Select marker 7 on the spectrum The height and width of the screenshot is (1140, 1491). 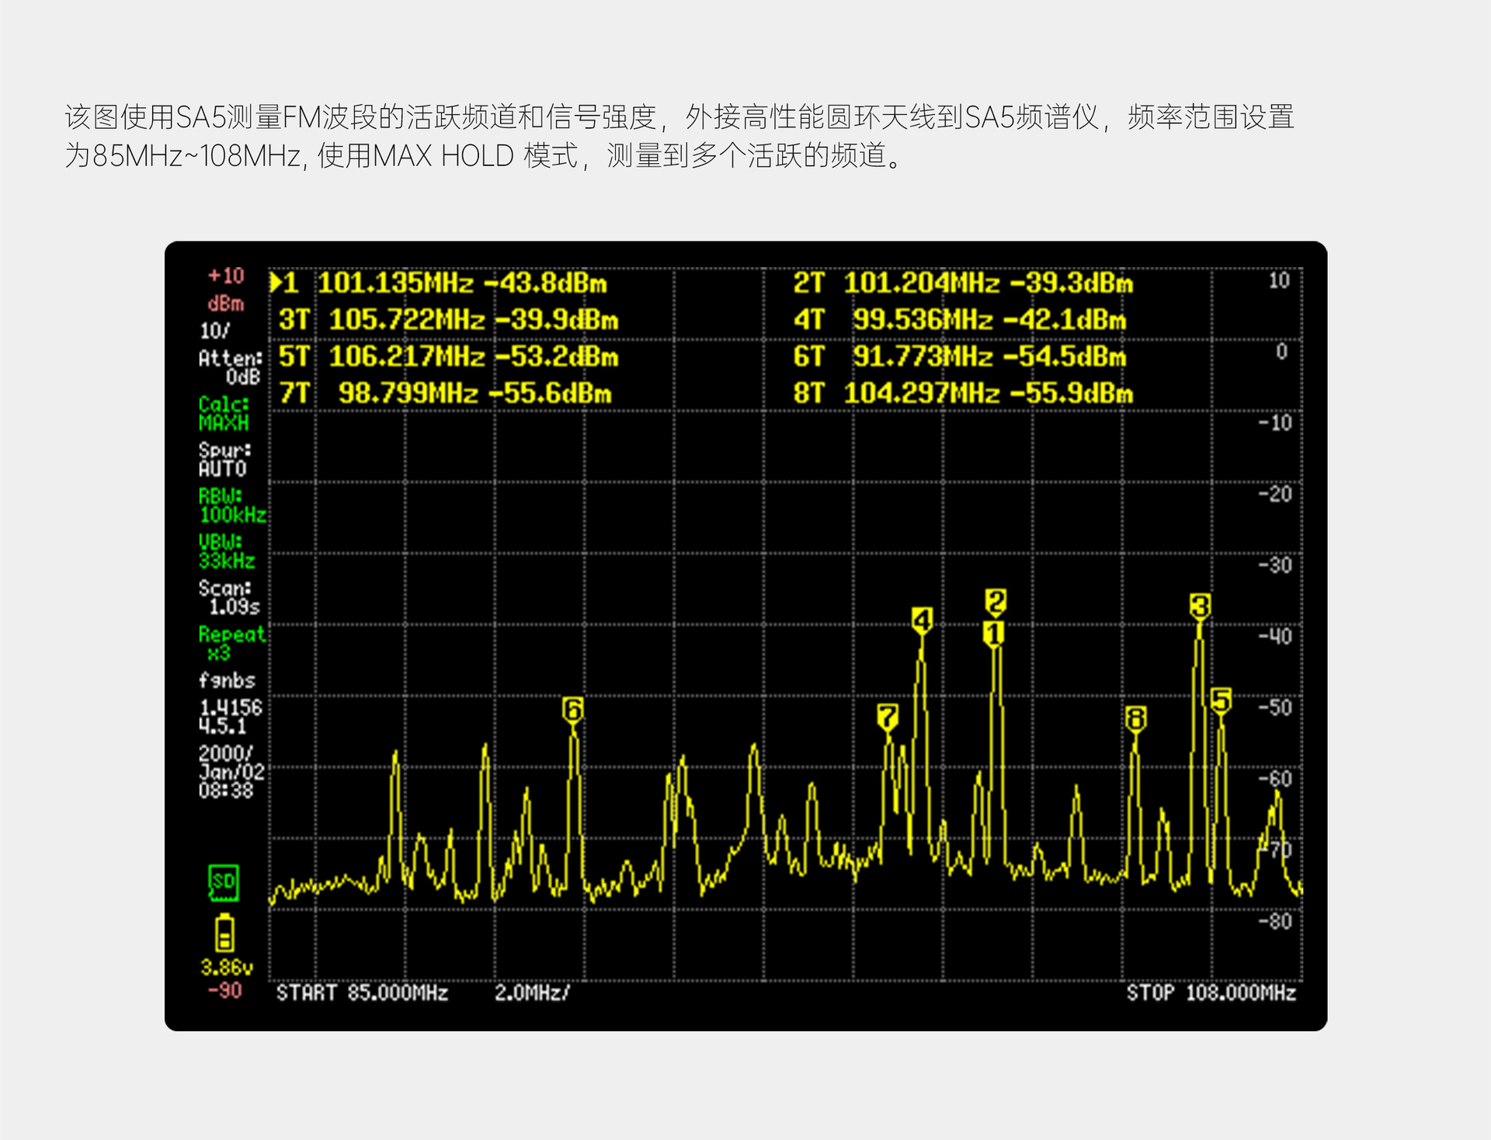(888, 717)
